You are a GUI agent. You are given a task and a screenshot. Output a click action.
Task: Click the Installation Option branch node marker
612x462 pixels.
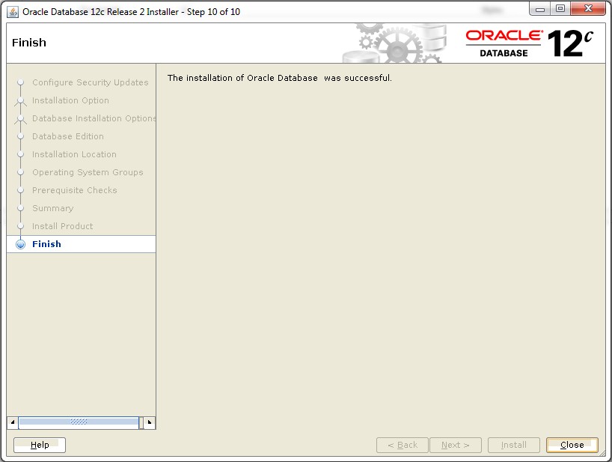[21, 101]
